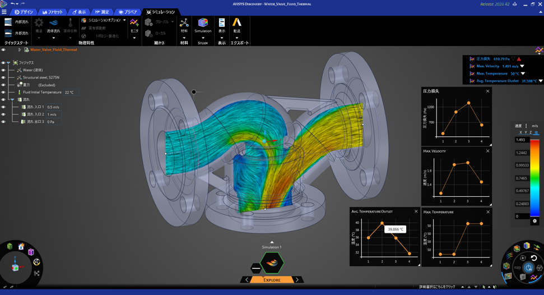The width and height of the screenshot is (544, 295).
Task: Click the 構造 structural gear icon
Action: (x=39, y=23)
